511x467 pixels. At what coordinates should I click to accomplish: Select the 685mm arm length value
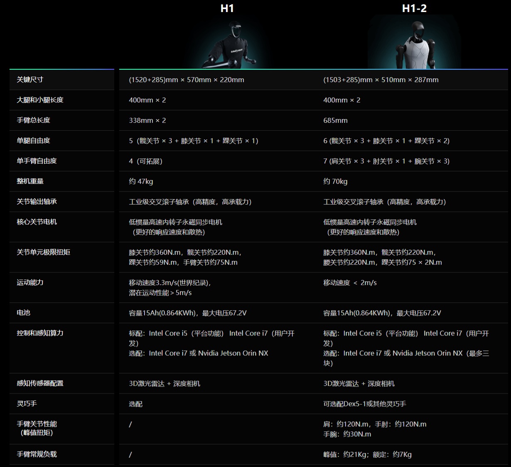point(335,120)
